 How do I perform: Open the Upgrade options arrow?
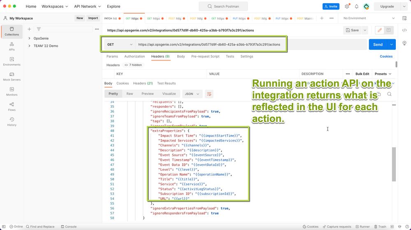pos(404,6)
